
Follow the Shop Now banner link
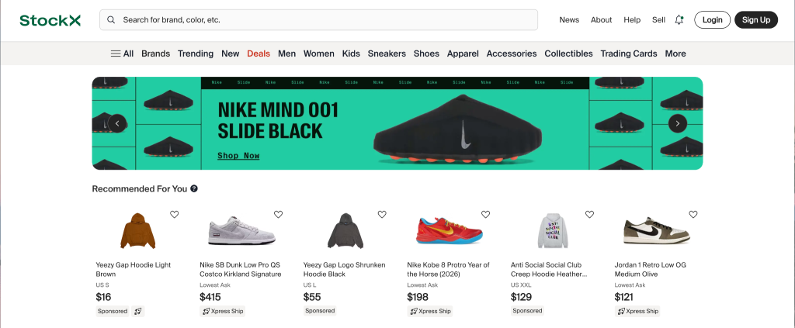click(238, 156)
